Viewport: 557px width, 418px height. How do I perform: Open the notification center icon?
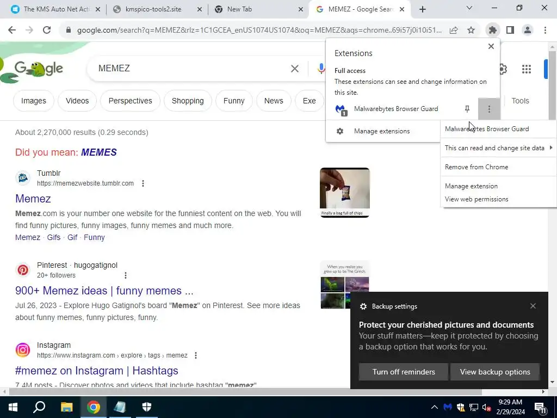point(540,408)
